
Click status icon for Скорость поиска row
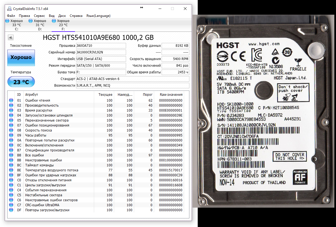click(x=11, y=130)
